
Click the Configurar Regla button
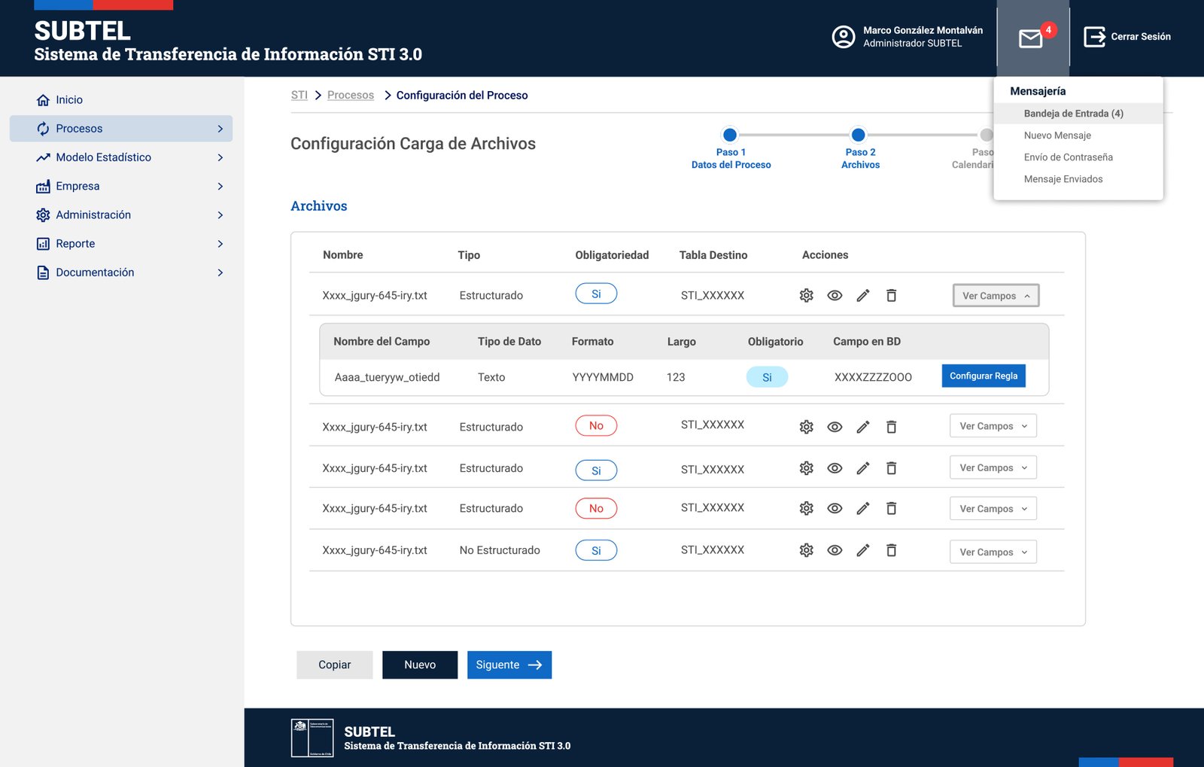pos(984,376)
